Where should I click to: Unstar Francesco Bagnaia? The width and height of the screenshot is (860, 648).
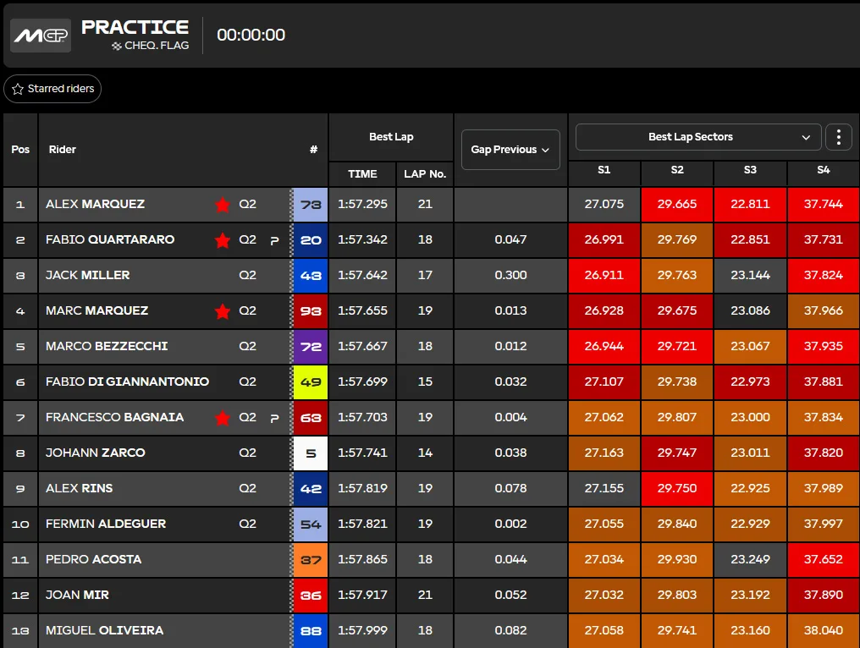click(x=222, y=418)
